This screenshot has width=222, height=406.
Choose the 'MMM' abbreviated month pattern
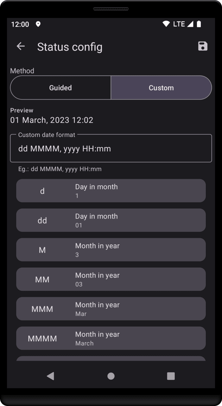tap(111, 309)
